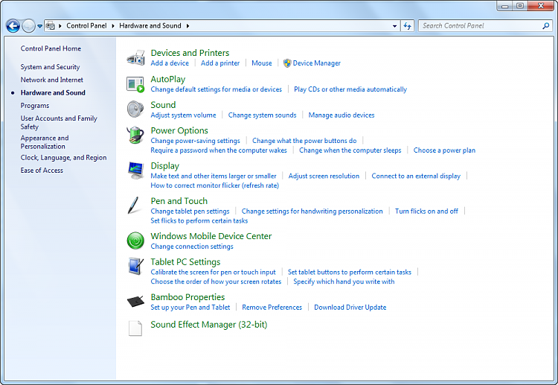Open Sound Effect Manager (32-bit)
The height and width of the screenshot is (385, 558).
tap(209, 325)
